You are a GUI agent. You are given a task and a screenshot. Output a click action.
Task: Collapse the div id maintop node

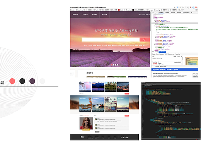coord(154,20)
